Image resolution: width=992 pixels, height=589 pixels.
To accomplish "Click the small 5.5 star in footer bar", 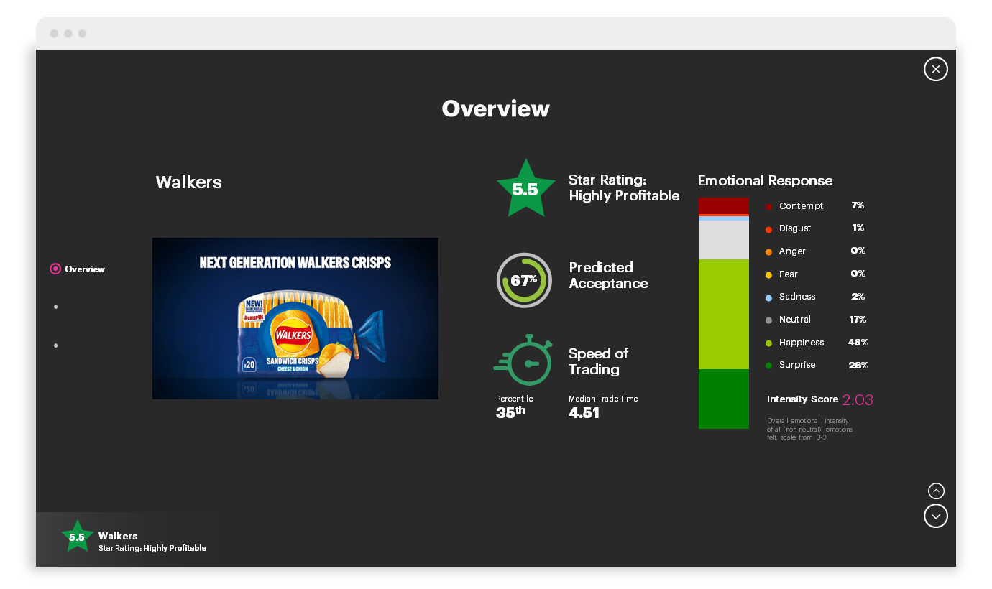I will coord(77,537).
